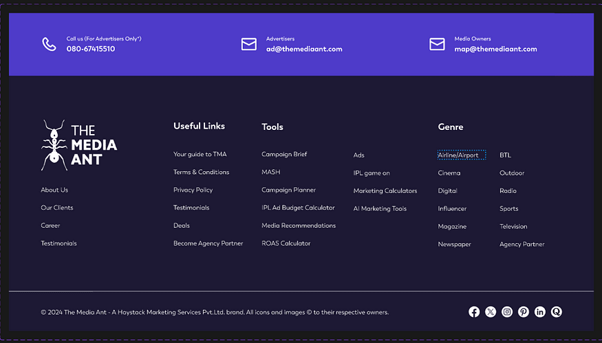Click the phone handset icon
Viewport: 602px width, 343px height.
[x=49, y=44]
